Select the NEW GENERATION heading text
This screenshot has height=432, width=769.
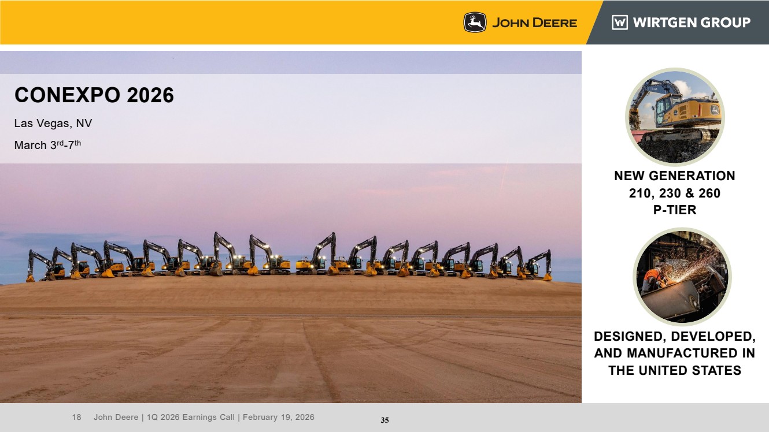click(674, 176)
